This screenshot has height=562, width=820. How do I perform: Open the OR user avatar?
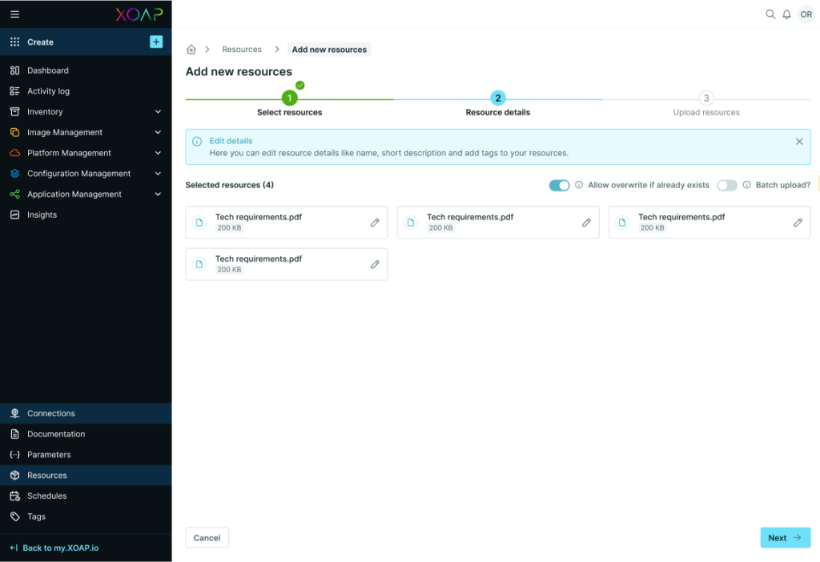pos(806,14)
